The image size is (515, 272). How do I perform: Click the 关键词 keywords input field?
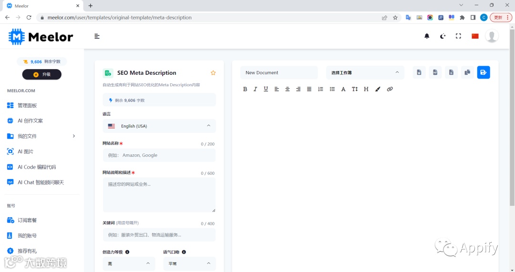(x=159, y=235)
